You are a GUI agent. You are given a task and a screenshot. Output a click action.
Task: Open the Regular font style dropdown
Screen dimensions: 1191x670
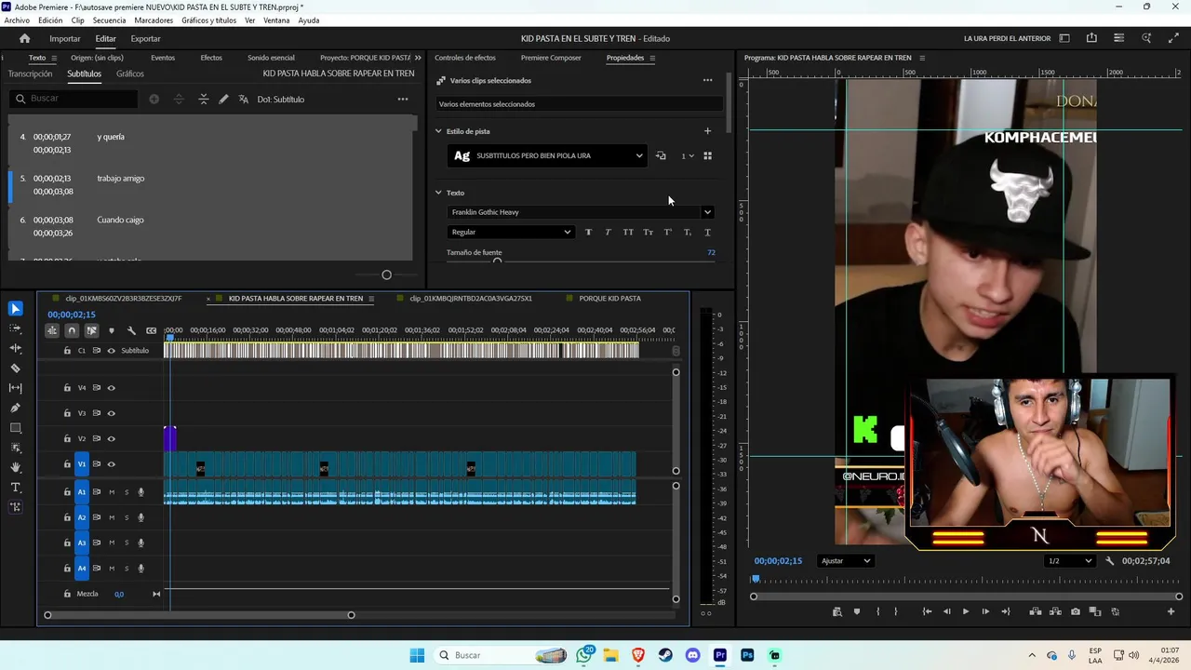[x=510, y=232]
